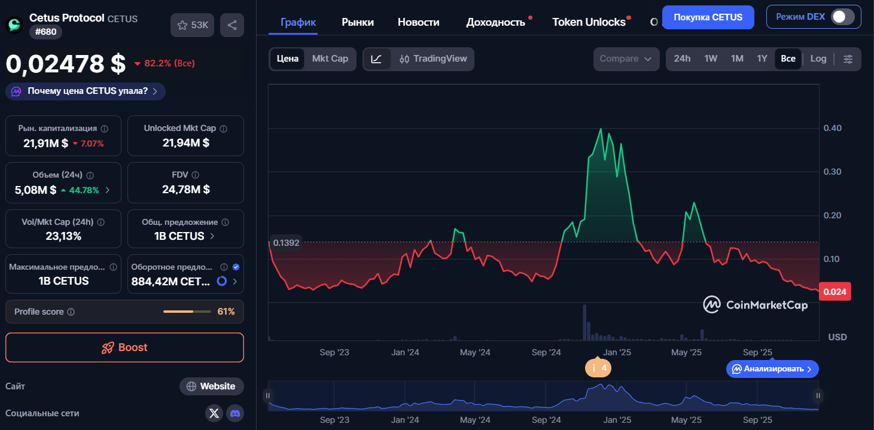Click the left handle of the chart range selector
This screenshot has width=874, height=430.
point(269,395)
